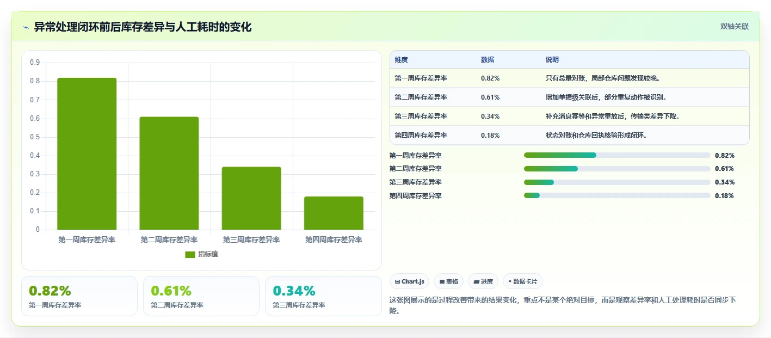Click x-axis label 第四周库存差异率
Viewport: 771px width, 338px height.
(x=334, y=239)
